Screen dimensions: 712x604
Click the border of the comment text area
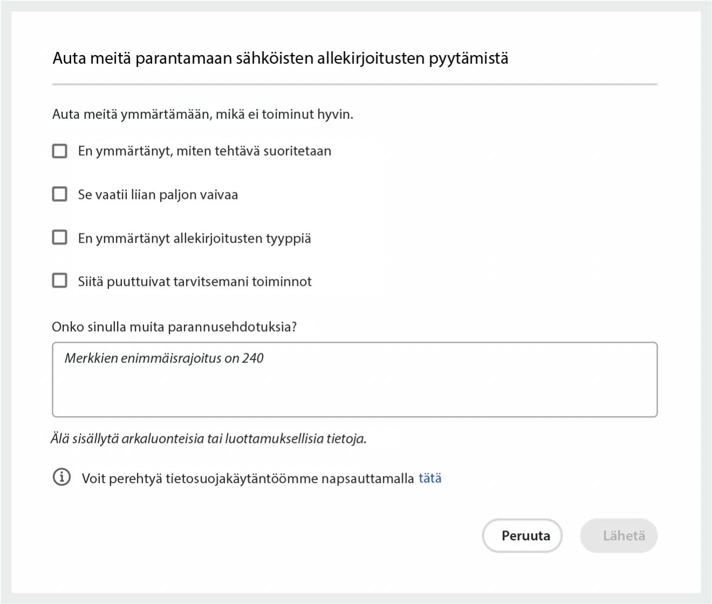click(x=355, y=342)
